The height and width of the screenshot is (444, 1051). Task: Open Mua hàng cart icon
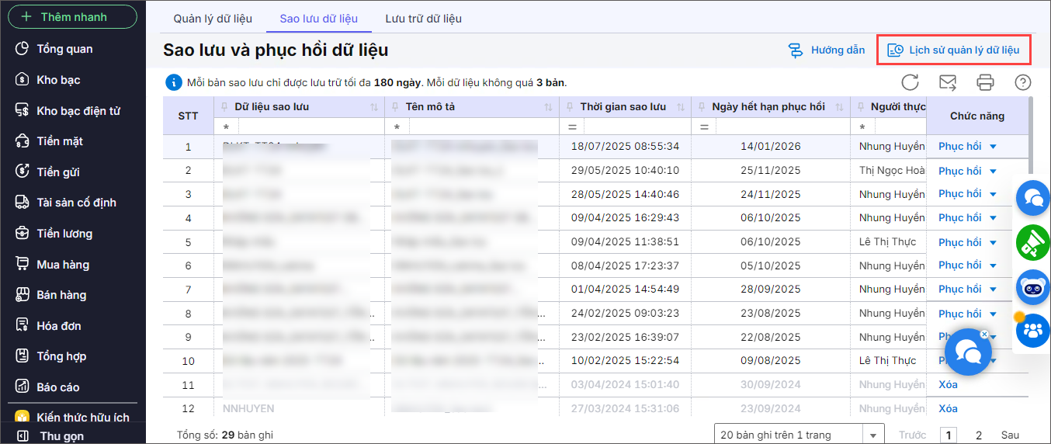click(23, 265)
